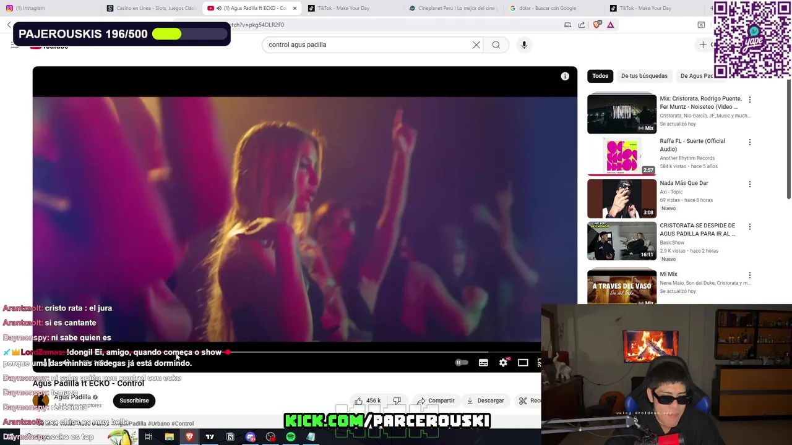Image resolution: width=792 pixels, height=445 pixels.
Task: Open the address bar cast icon
Action: pos(567,25)
